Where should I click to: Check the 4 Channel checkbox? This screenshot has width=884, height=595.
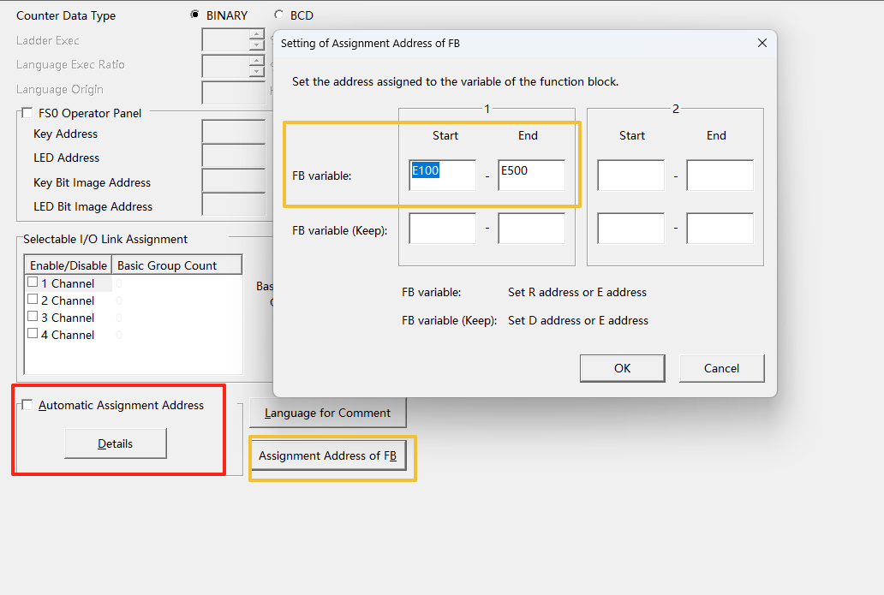(x=33, y=334)
